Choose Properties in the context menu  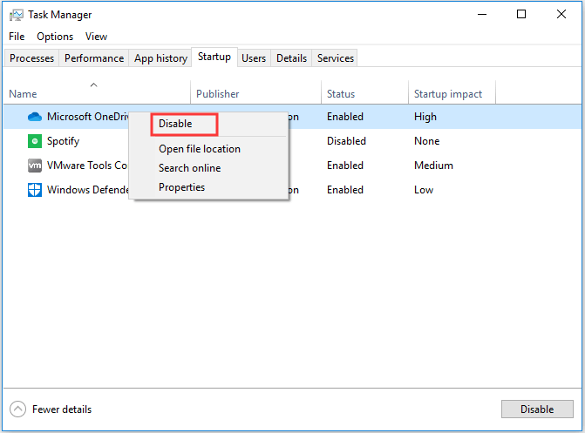pos(181,187)
